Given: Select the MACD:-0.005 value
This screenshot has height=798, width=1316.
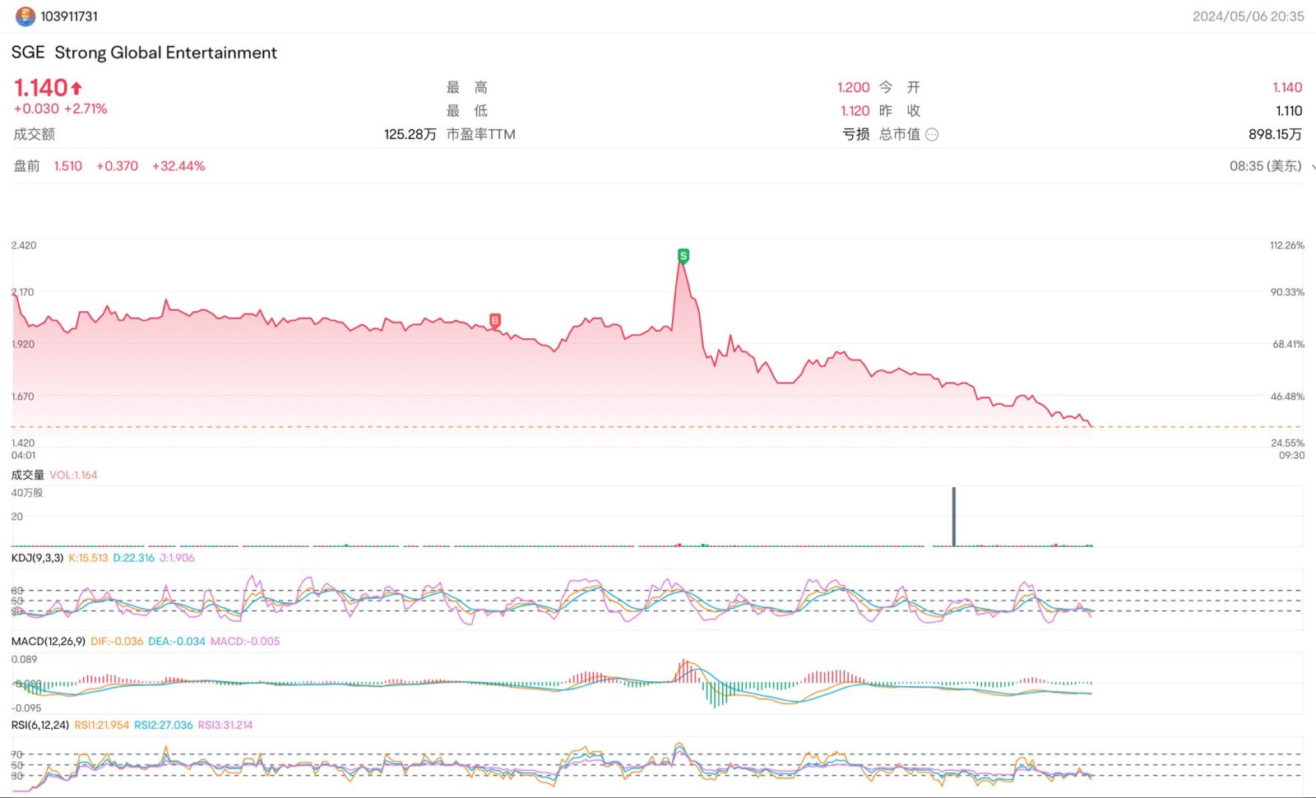Looking at the screenshot, I should coord(245,642).
